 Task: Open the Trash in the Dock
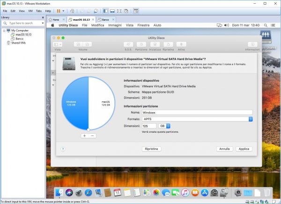click(267, 193)
